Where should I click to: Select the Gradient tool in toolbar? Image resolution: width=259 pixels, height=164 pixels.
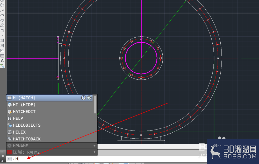2,45
